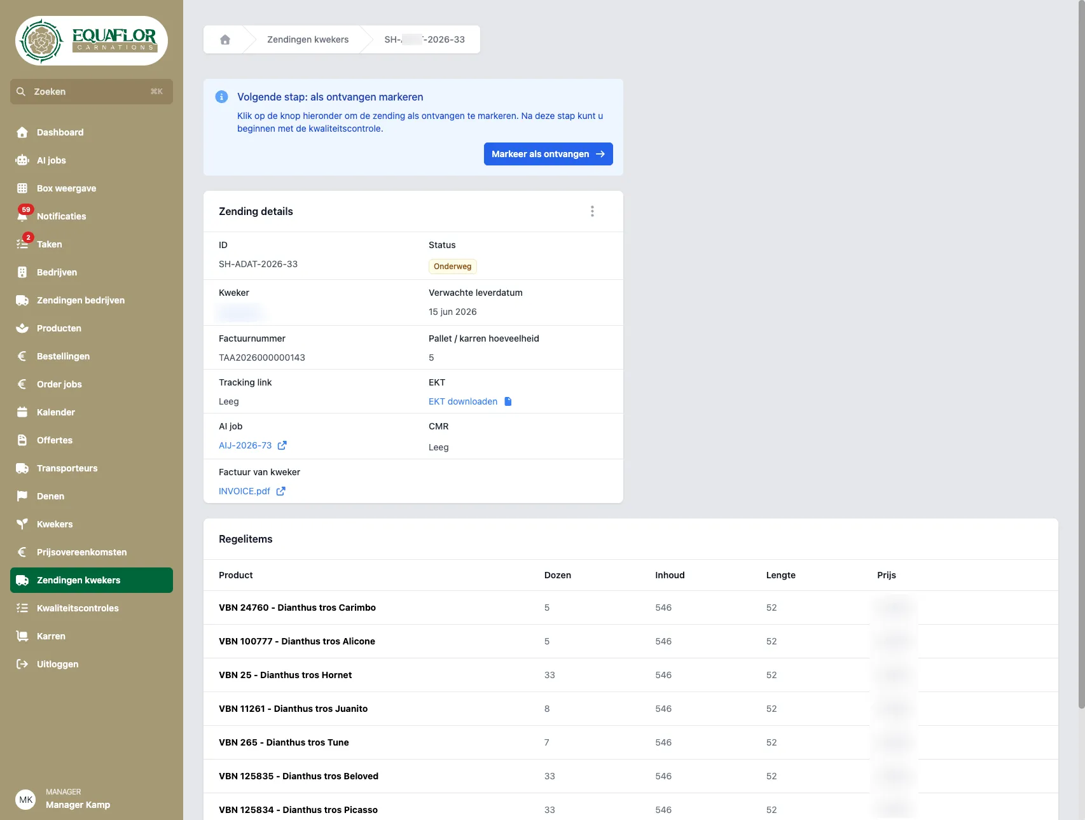Screen dimensions: 1085x820
Task: Click row VBN 24760 Dianthus tros Carimbo
Action: point(631,608)
